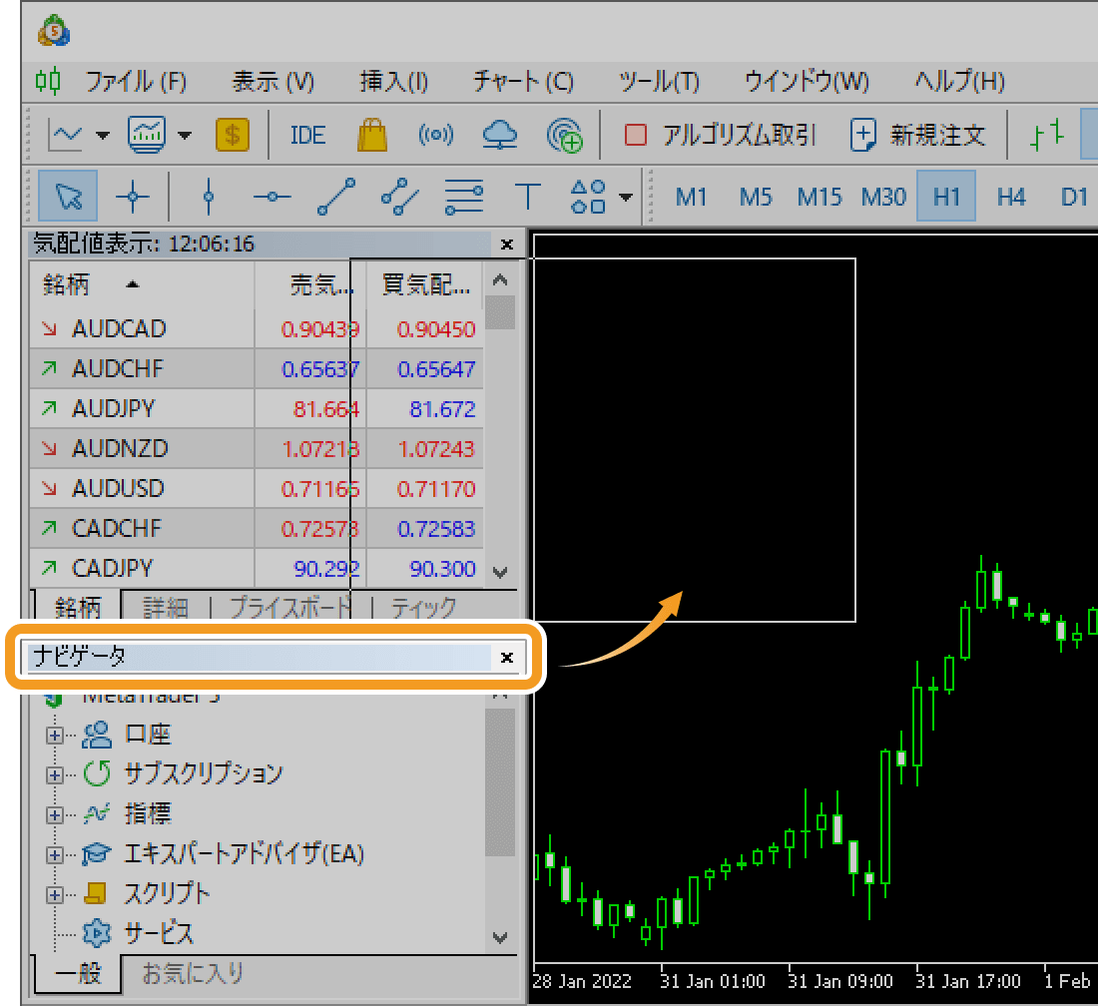Toggle アルゴリズム取引 algorithmic trading
This screenshot has height=1006, width=1098.
pyautogui.click(x=719, y=135)
